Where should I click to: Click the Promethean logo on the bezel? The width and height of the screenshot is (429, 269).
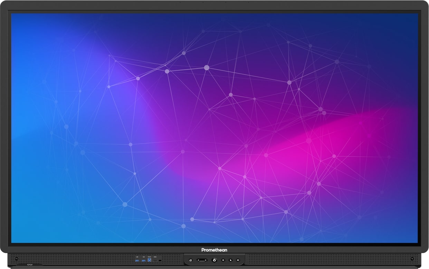click(214, 250)
